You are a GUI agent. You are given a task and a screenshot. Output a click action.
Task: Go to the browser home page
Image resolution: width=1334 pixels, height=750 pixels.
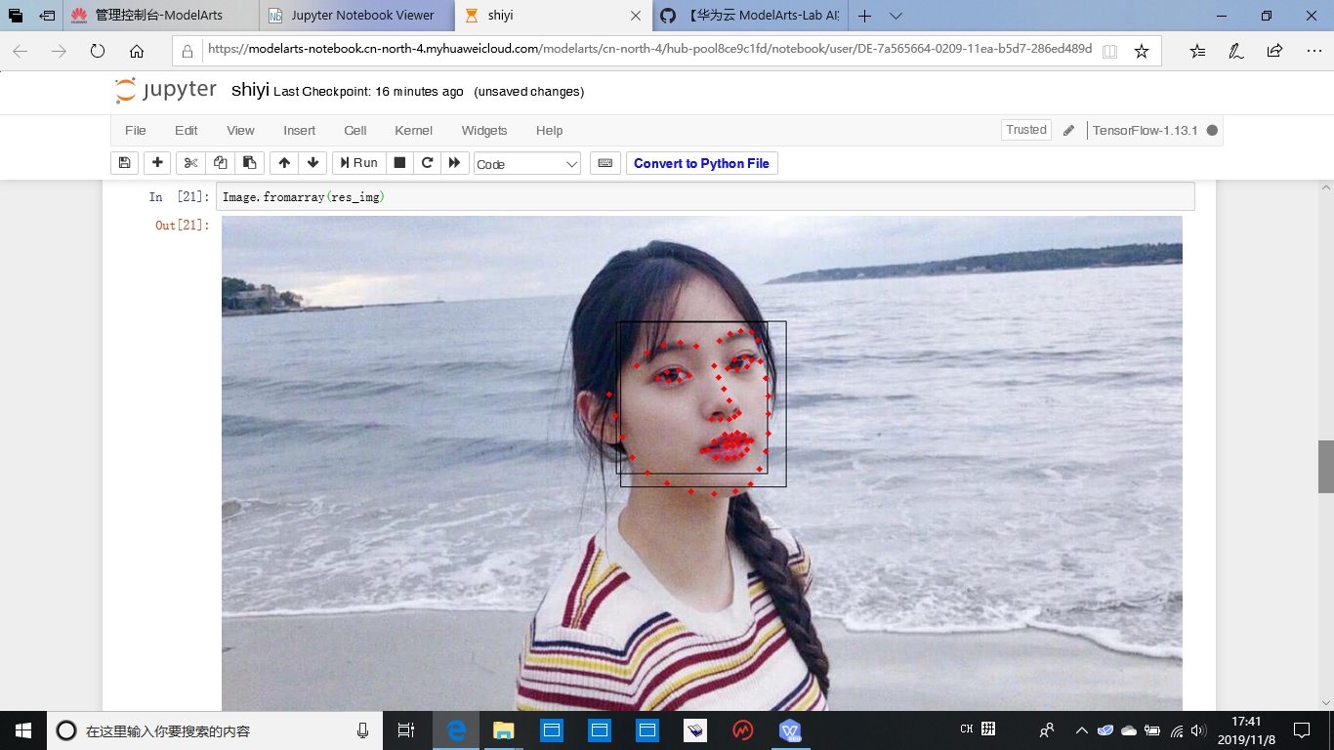[x=137, y=51]
